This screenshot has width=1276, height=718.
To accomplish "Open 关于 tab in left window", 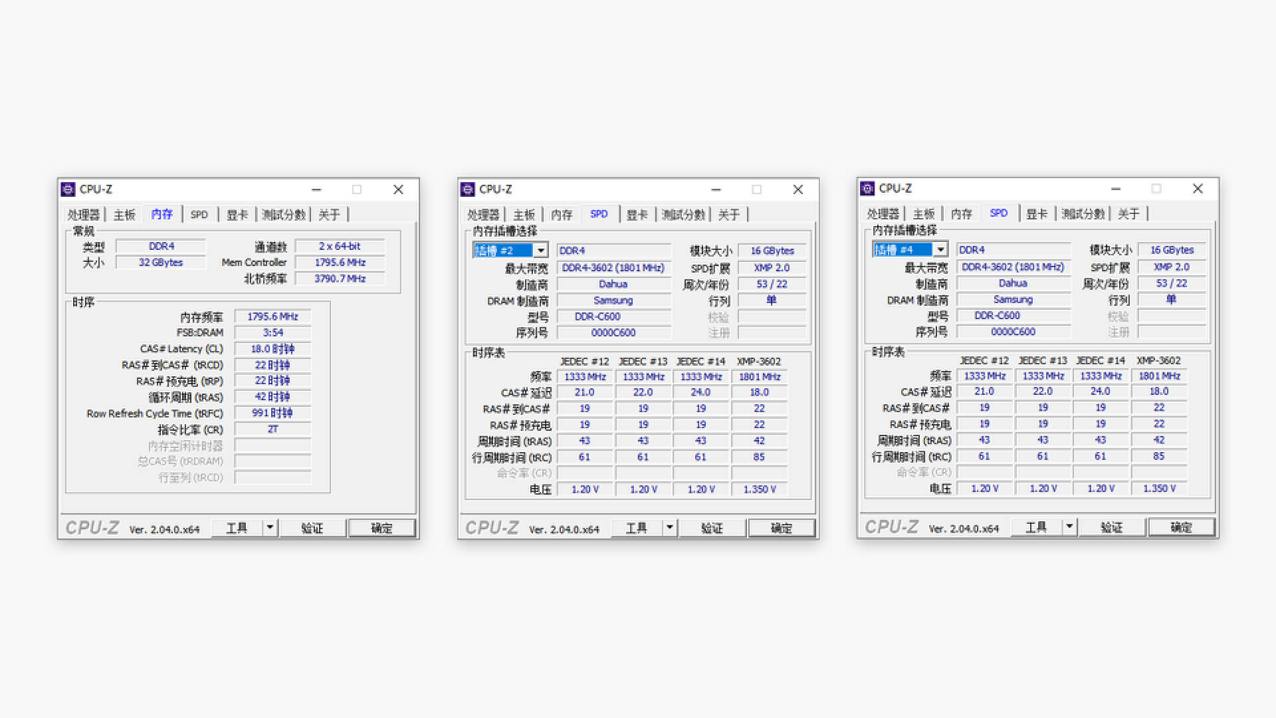I will pyautogui.click(x=329, y=215).
